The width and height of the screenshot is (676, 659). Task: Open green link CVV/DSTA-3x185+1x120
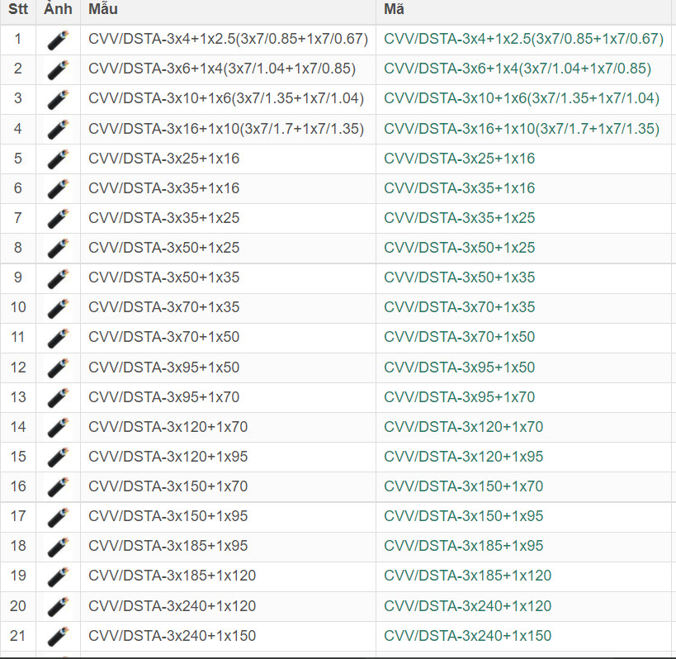click(x=467, y=576)
